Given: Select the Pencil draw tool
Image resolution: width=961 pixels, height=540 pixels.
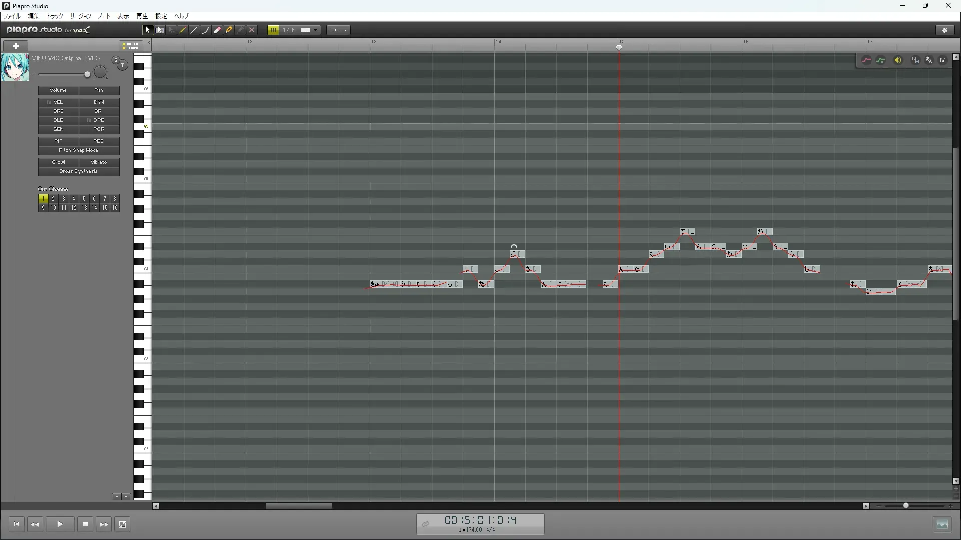Looking at the screenshot, I should pyautogui.click(x=183, y=30).
